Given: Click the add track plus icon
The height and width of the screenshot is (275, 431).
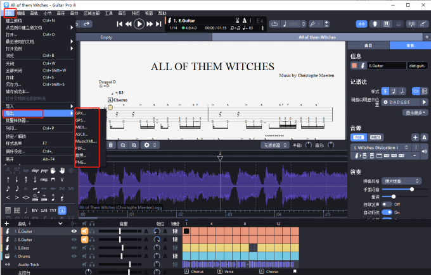Looking at the screenshot, I should coord(6,223).
